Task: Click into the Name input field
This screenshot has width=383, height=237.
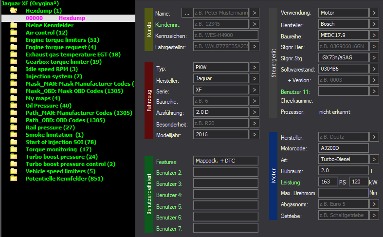Action: point(221,13)
